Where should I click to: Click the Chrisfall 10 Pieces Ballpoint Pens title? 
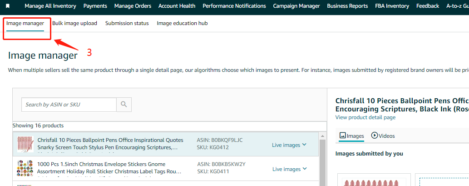110,144
